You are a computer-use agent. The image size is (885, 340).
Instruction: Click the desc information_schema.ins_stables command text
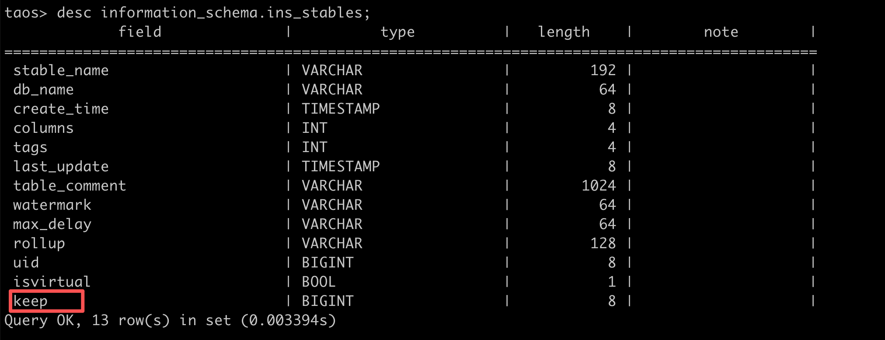(213, 13)
